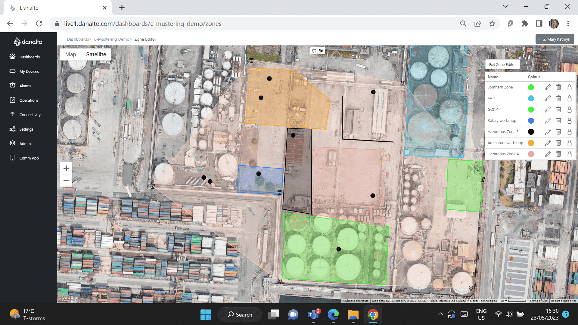Edit the Southern Zone with pencil icon

coord(548,87)
